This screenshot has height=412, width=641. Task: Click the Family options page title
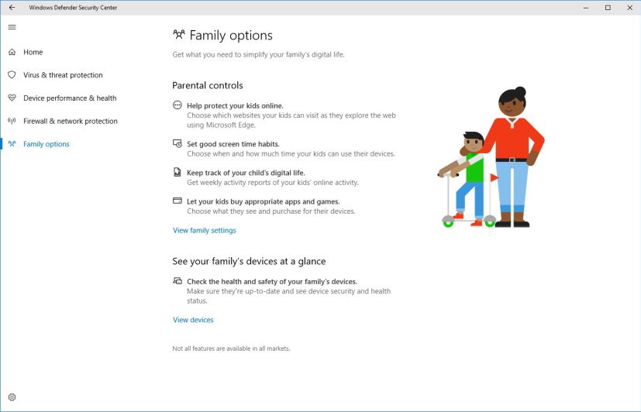[x=231, y=36]
